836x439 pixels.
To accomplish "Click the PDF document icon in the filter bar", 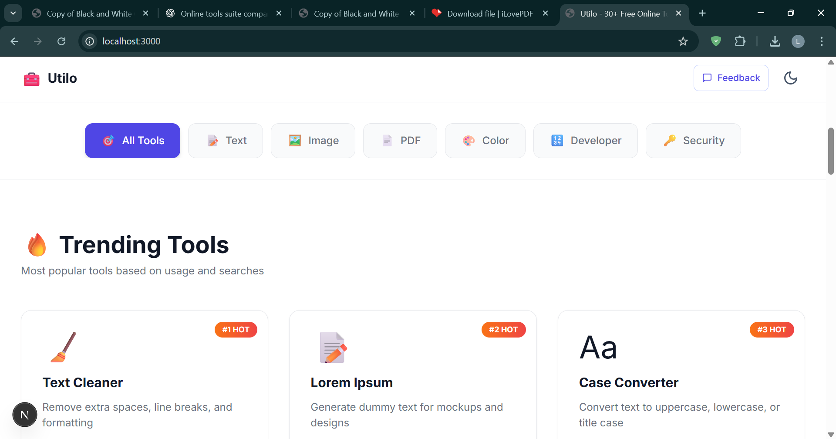I will tap(387, 140).
